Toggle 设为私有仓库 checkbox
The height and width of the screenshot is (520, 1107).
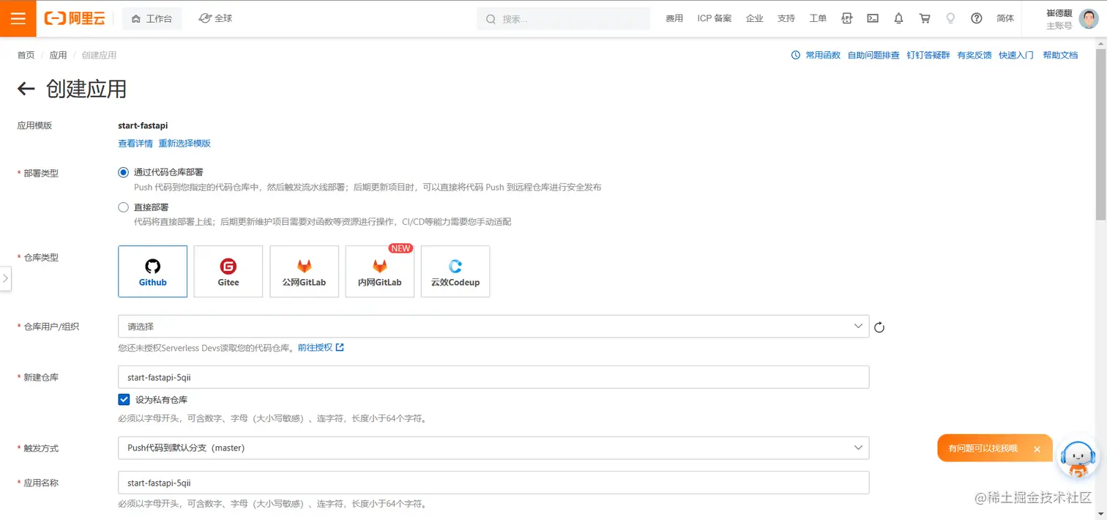tap(124, 399)
